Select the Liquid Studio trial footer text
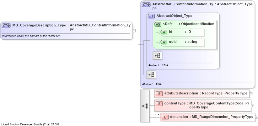The width and height of the screenshot is (258, 126). click(30, 124)
